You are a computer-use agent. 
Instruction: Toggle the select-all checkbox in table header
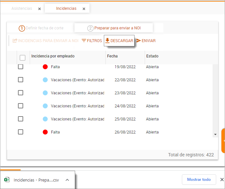tap(23, 58)
